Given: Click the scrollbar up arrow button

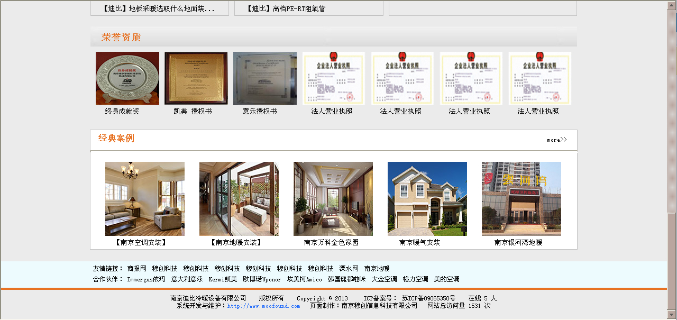Looking at the screenshot, I should [x=672, y=4].
